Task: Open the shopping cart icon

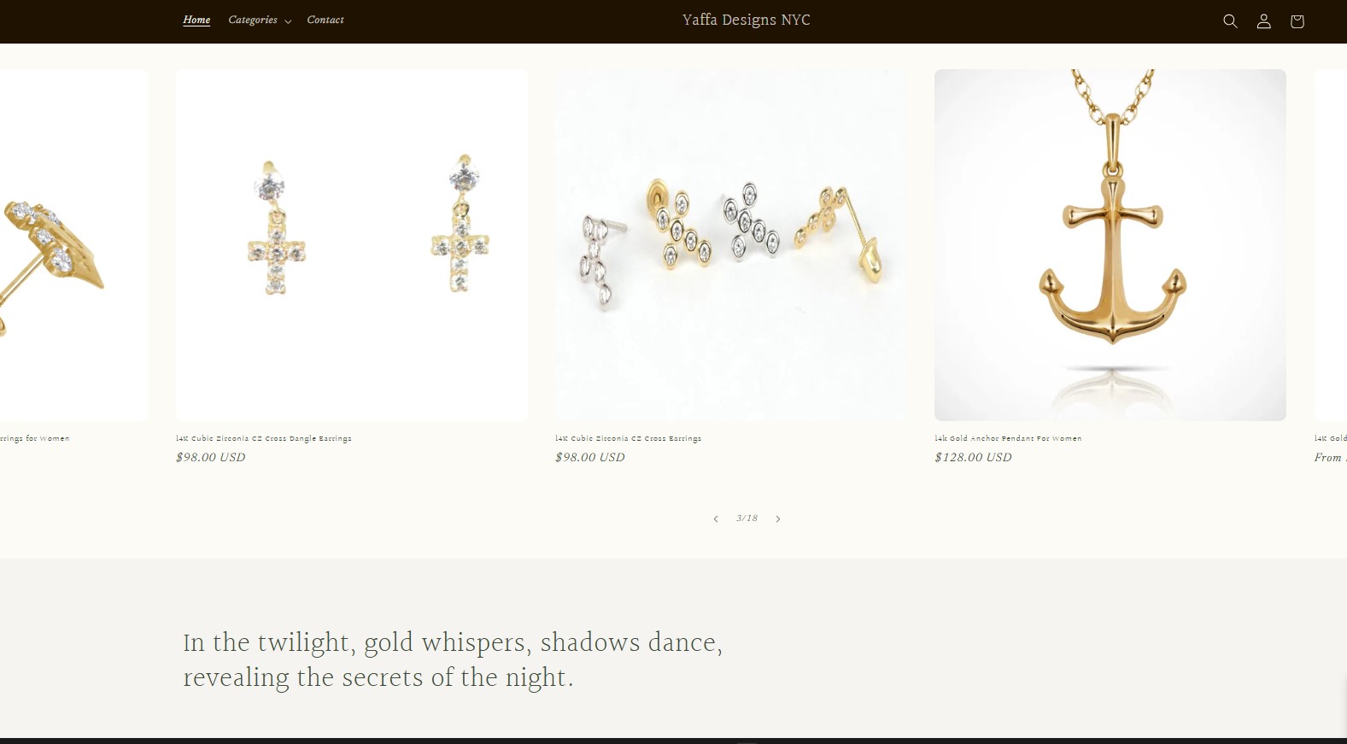Action: 1297,21
